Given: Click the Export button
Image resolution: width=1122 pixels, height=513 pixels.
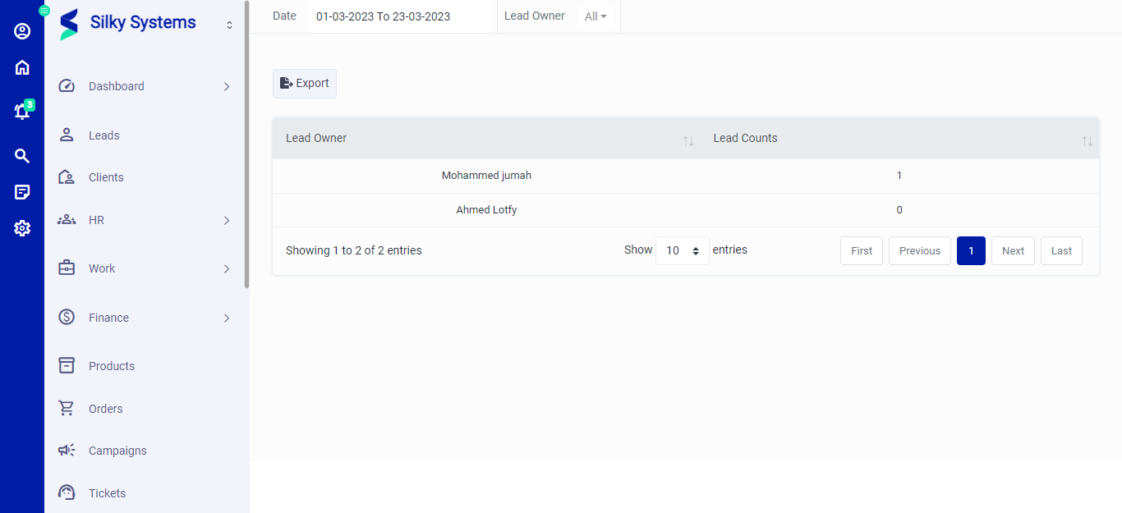Looking at the screenshot, I should pyautogui.click(x=305, y=84).
